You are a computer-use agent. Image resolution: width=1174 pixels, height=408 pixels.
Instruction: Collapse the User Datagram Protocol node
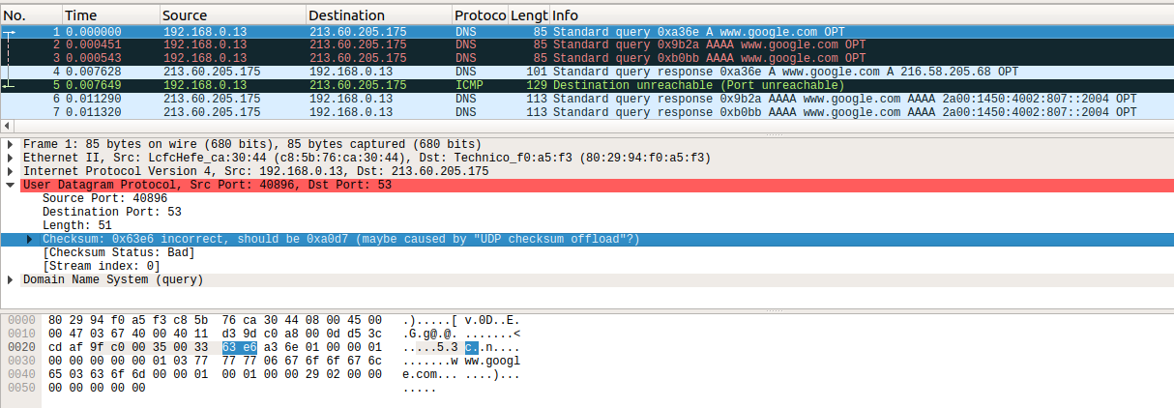tap(11, 185)
